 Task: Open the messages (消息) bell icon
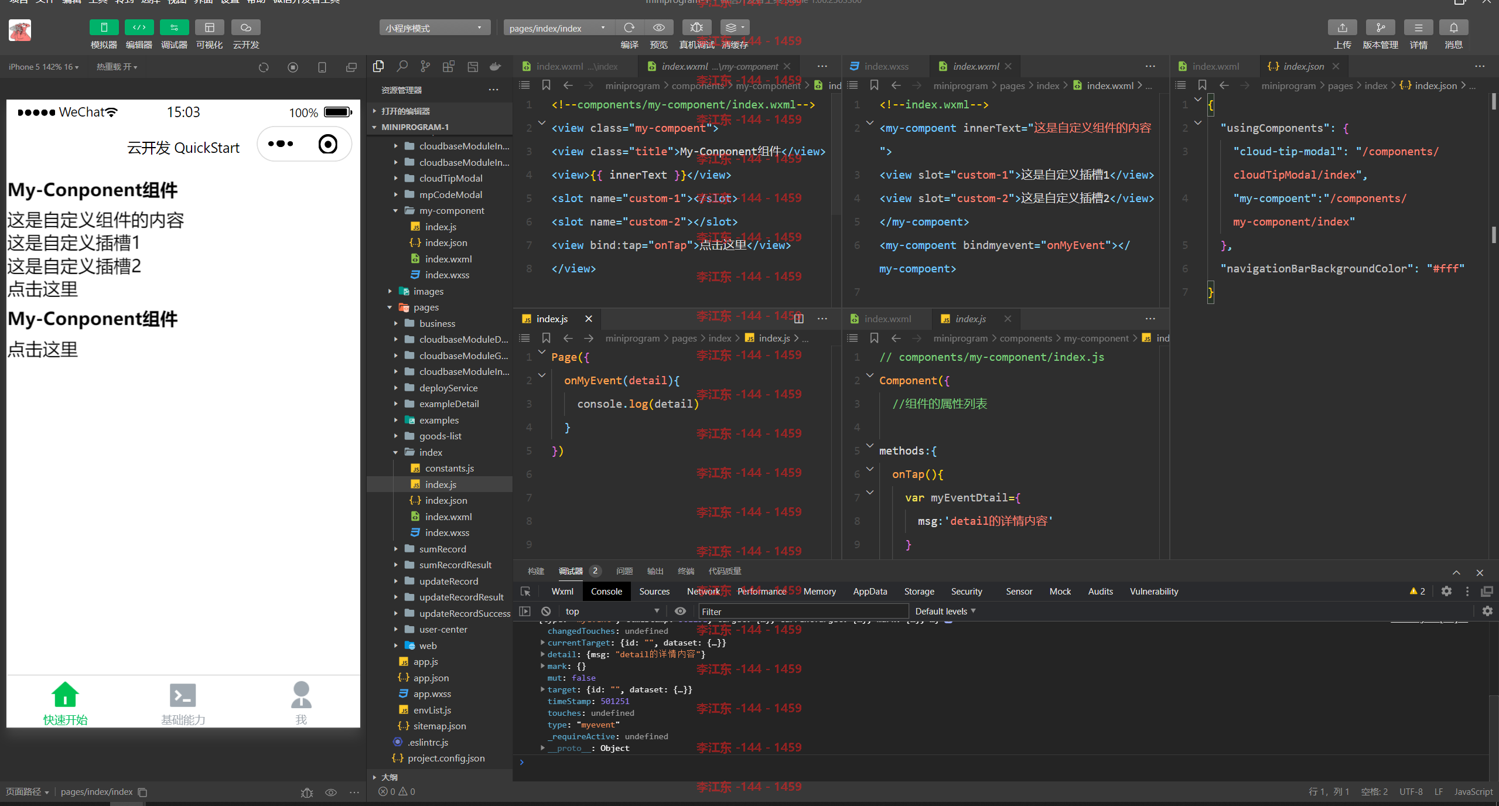click(x=1453, y=28)
